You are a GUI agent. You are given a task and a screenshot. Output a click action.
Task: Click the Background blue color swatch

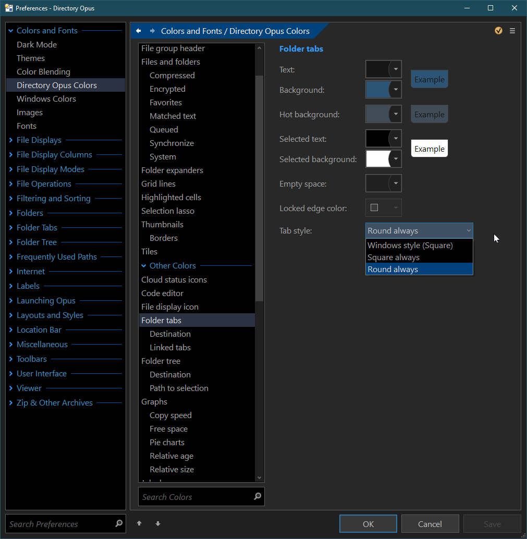(378, 90)
